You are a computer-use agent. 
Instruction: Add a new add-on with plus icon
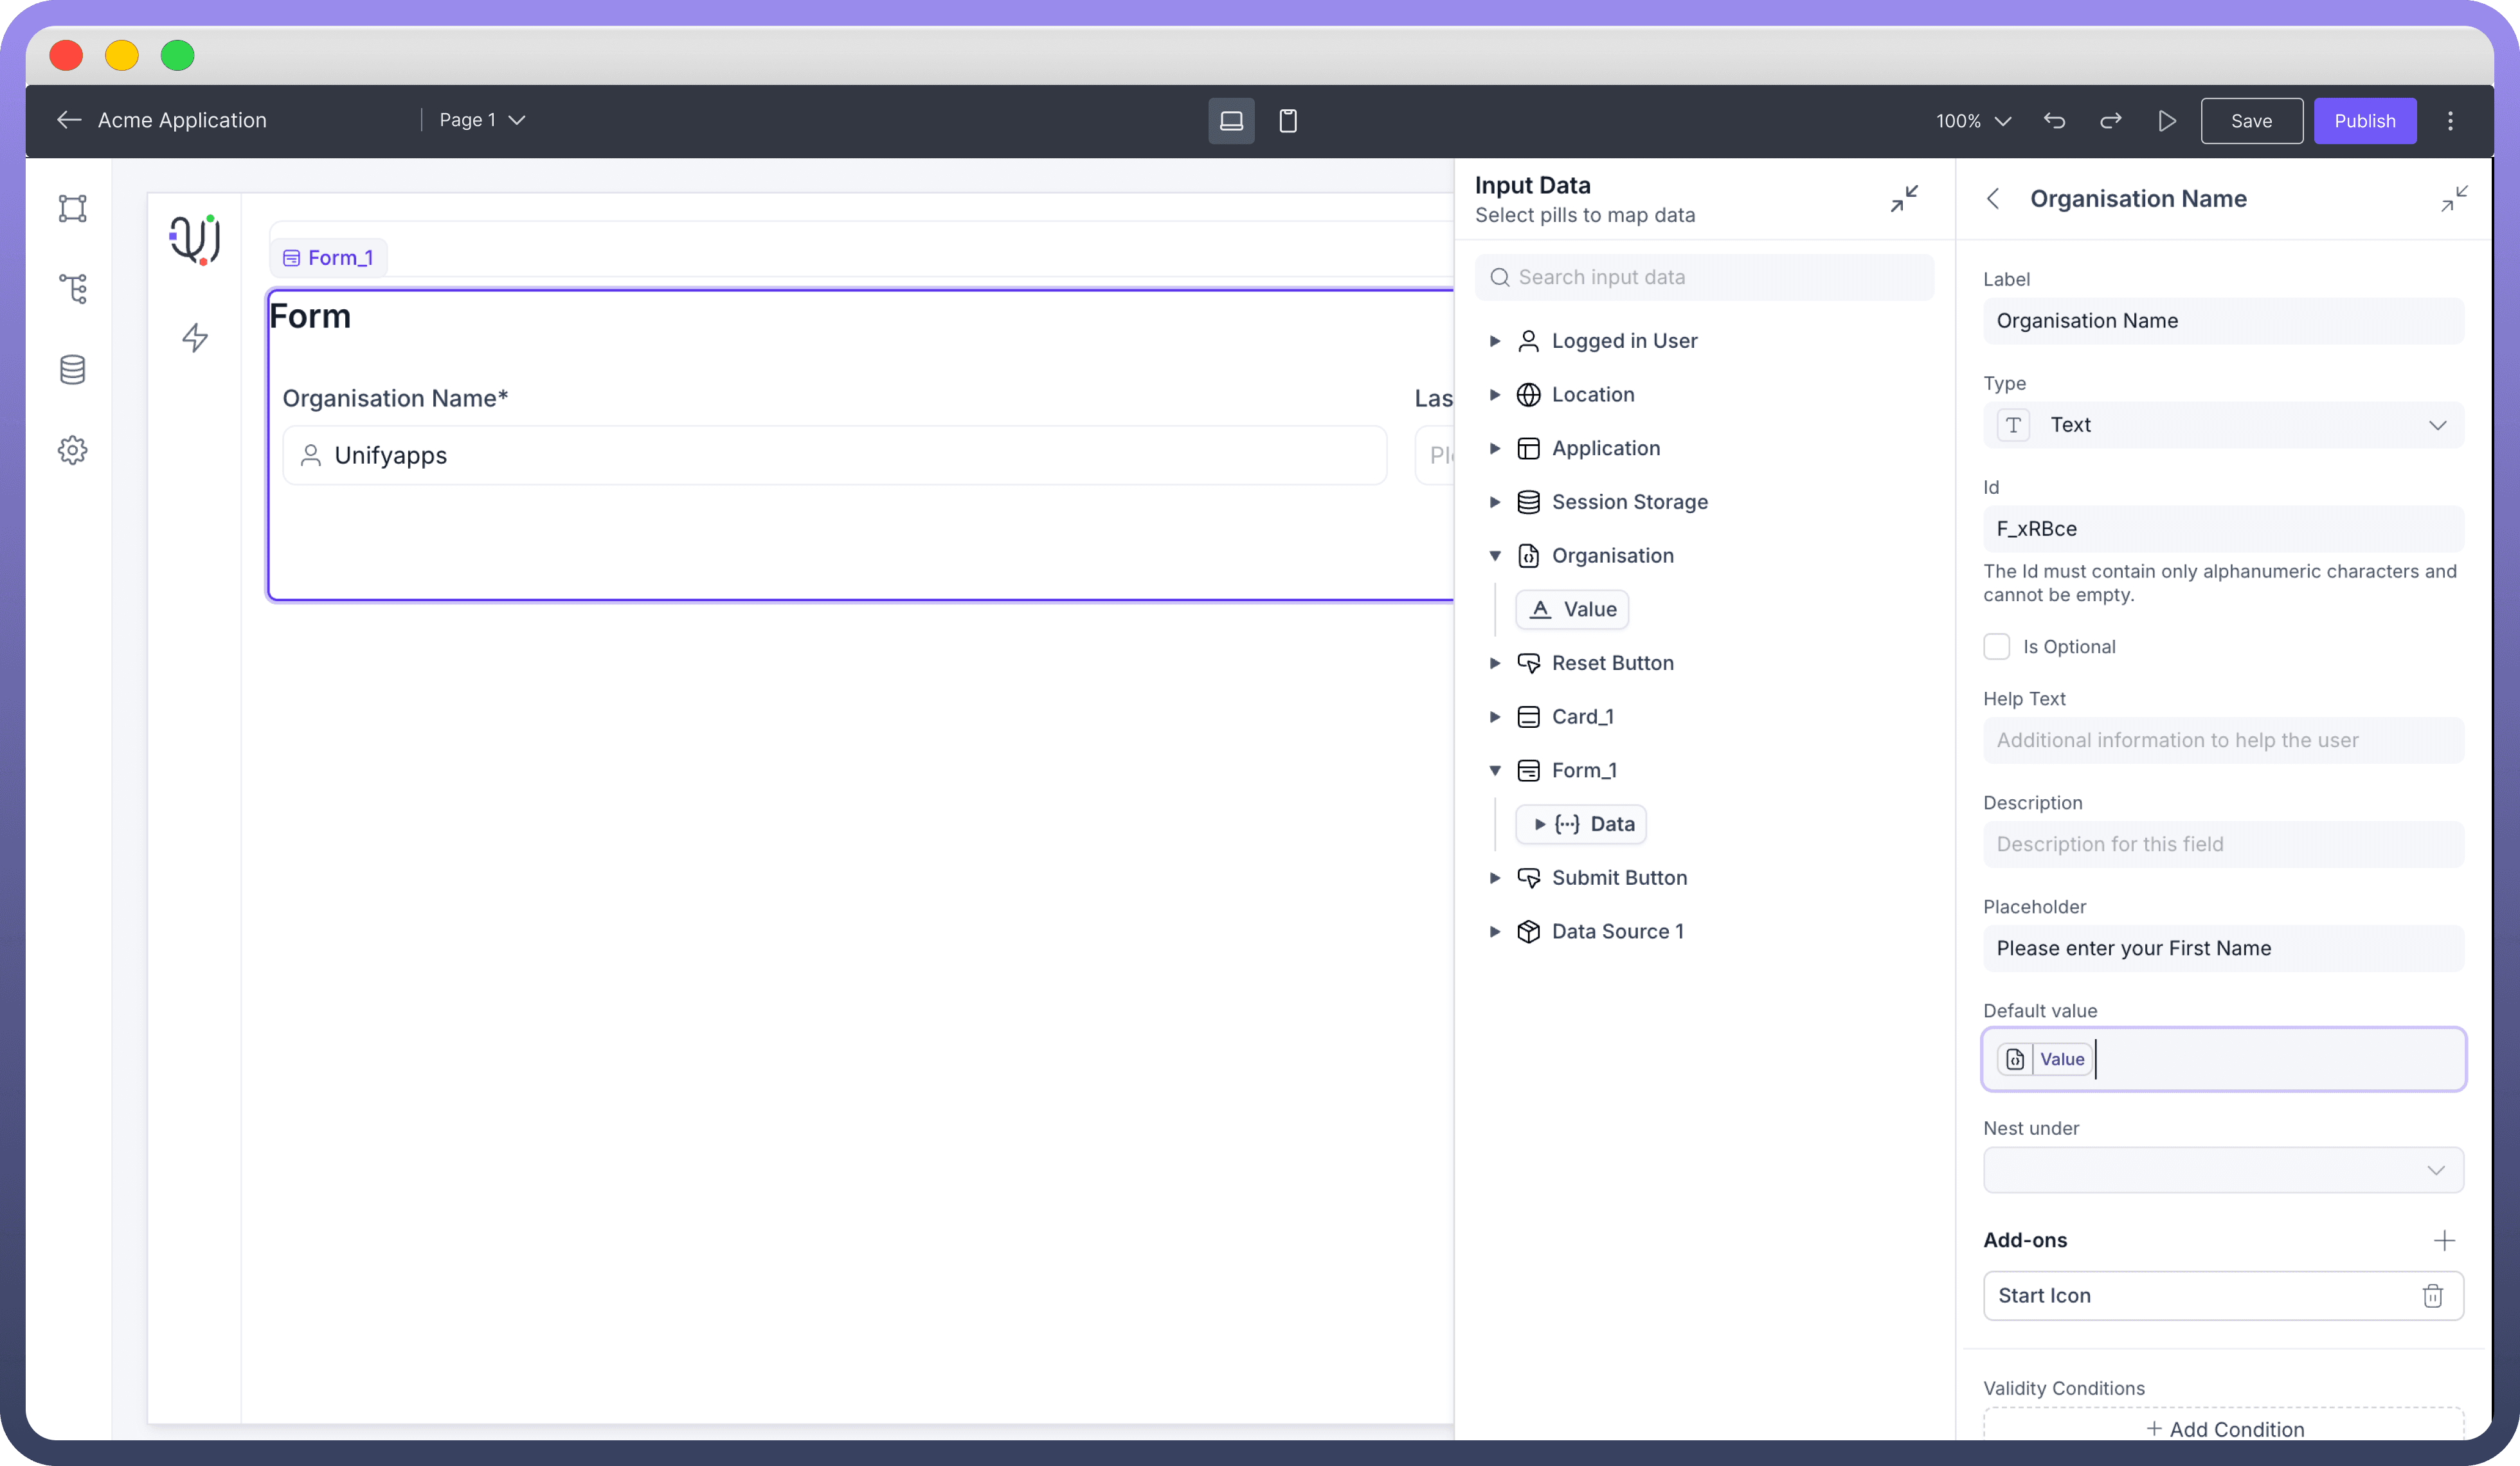[2444, 1240]
